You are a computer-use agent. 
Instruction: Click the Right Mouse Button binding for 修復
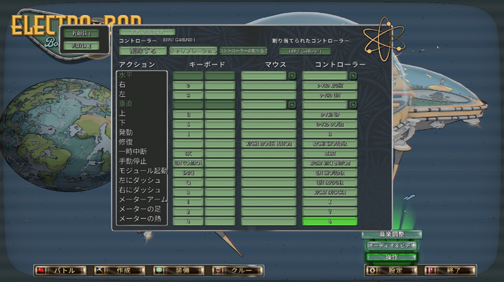(x=269, y=144)
